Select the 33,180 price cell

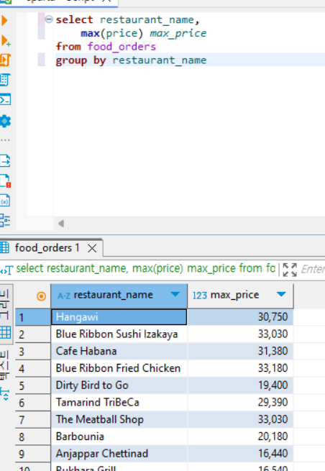coord(240,368)
